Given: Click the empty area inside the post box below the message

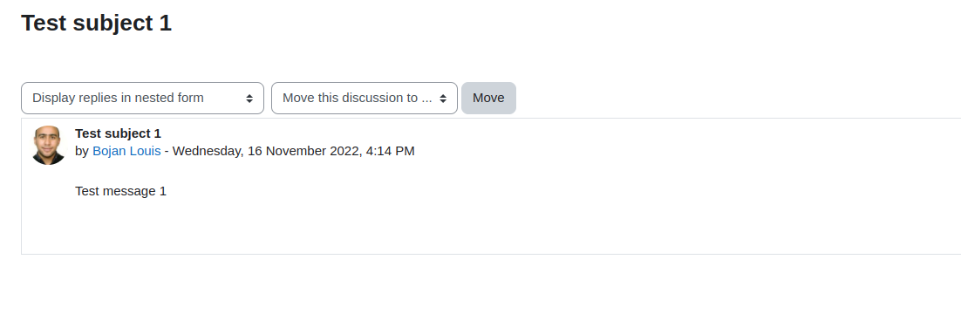Looking at the screenshot, I should (490, 227).
